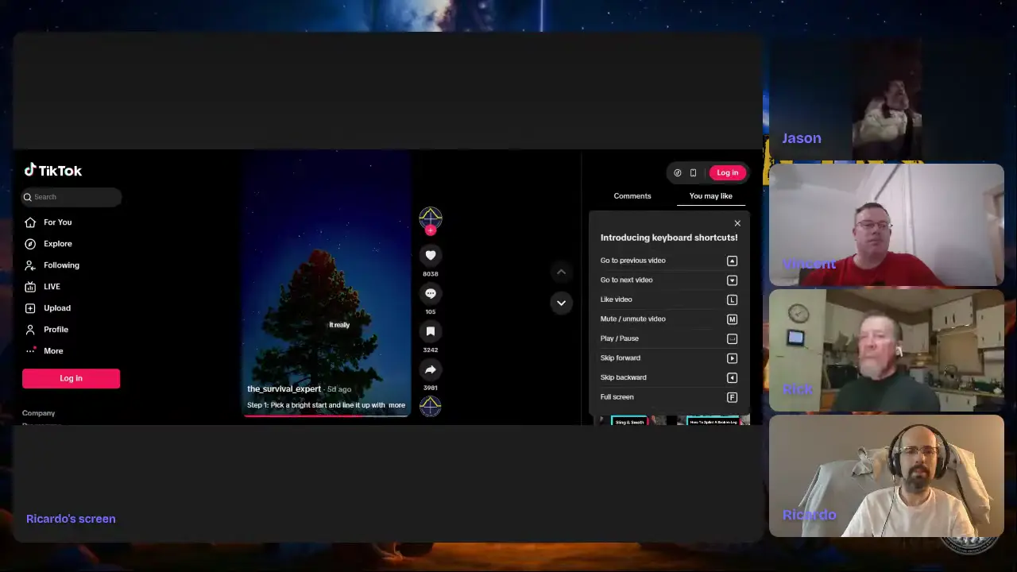Go to next video with down chevron

tap(561, 303)
